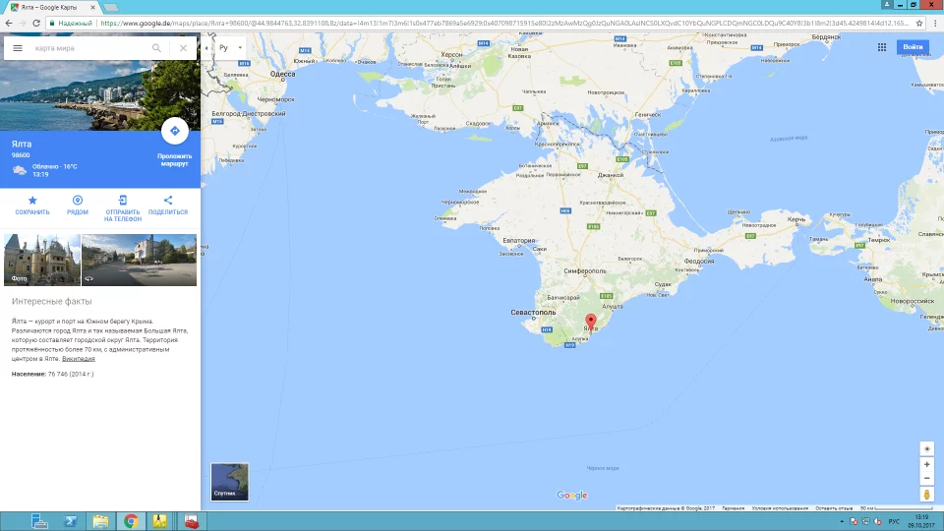Click the 'Надежный' secure site indicator
944x531 pixels.
pos(71,23)
